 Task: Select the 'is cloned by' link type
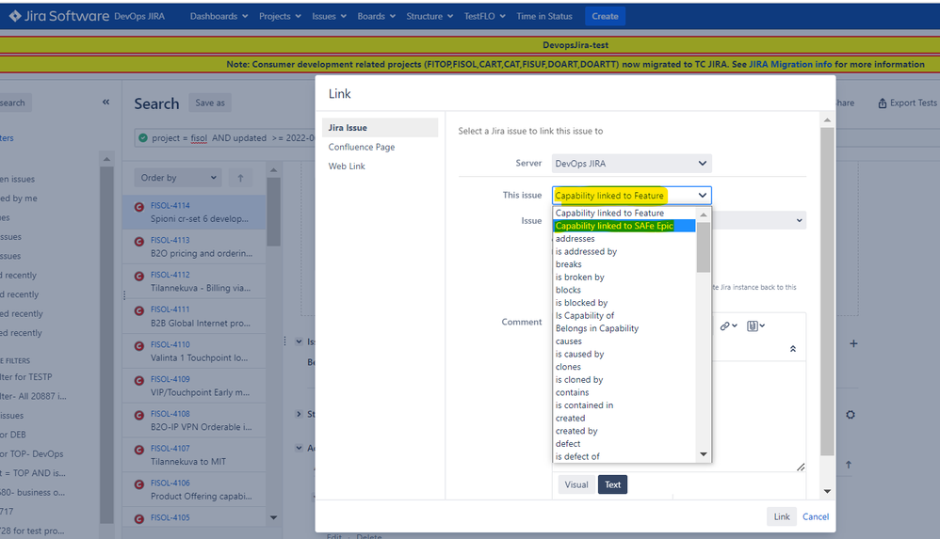(x=624, y=380)
